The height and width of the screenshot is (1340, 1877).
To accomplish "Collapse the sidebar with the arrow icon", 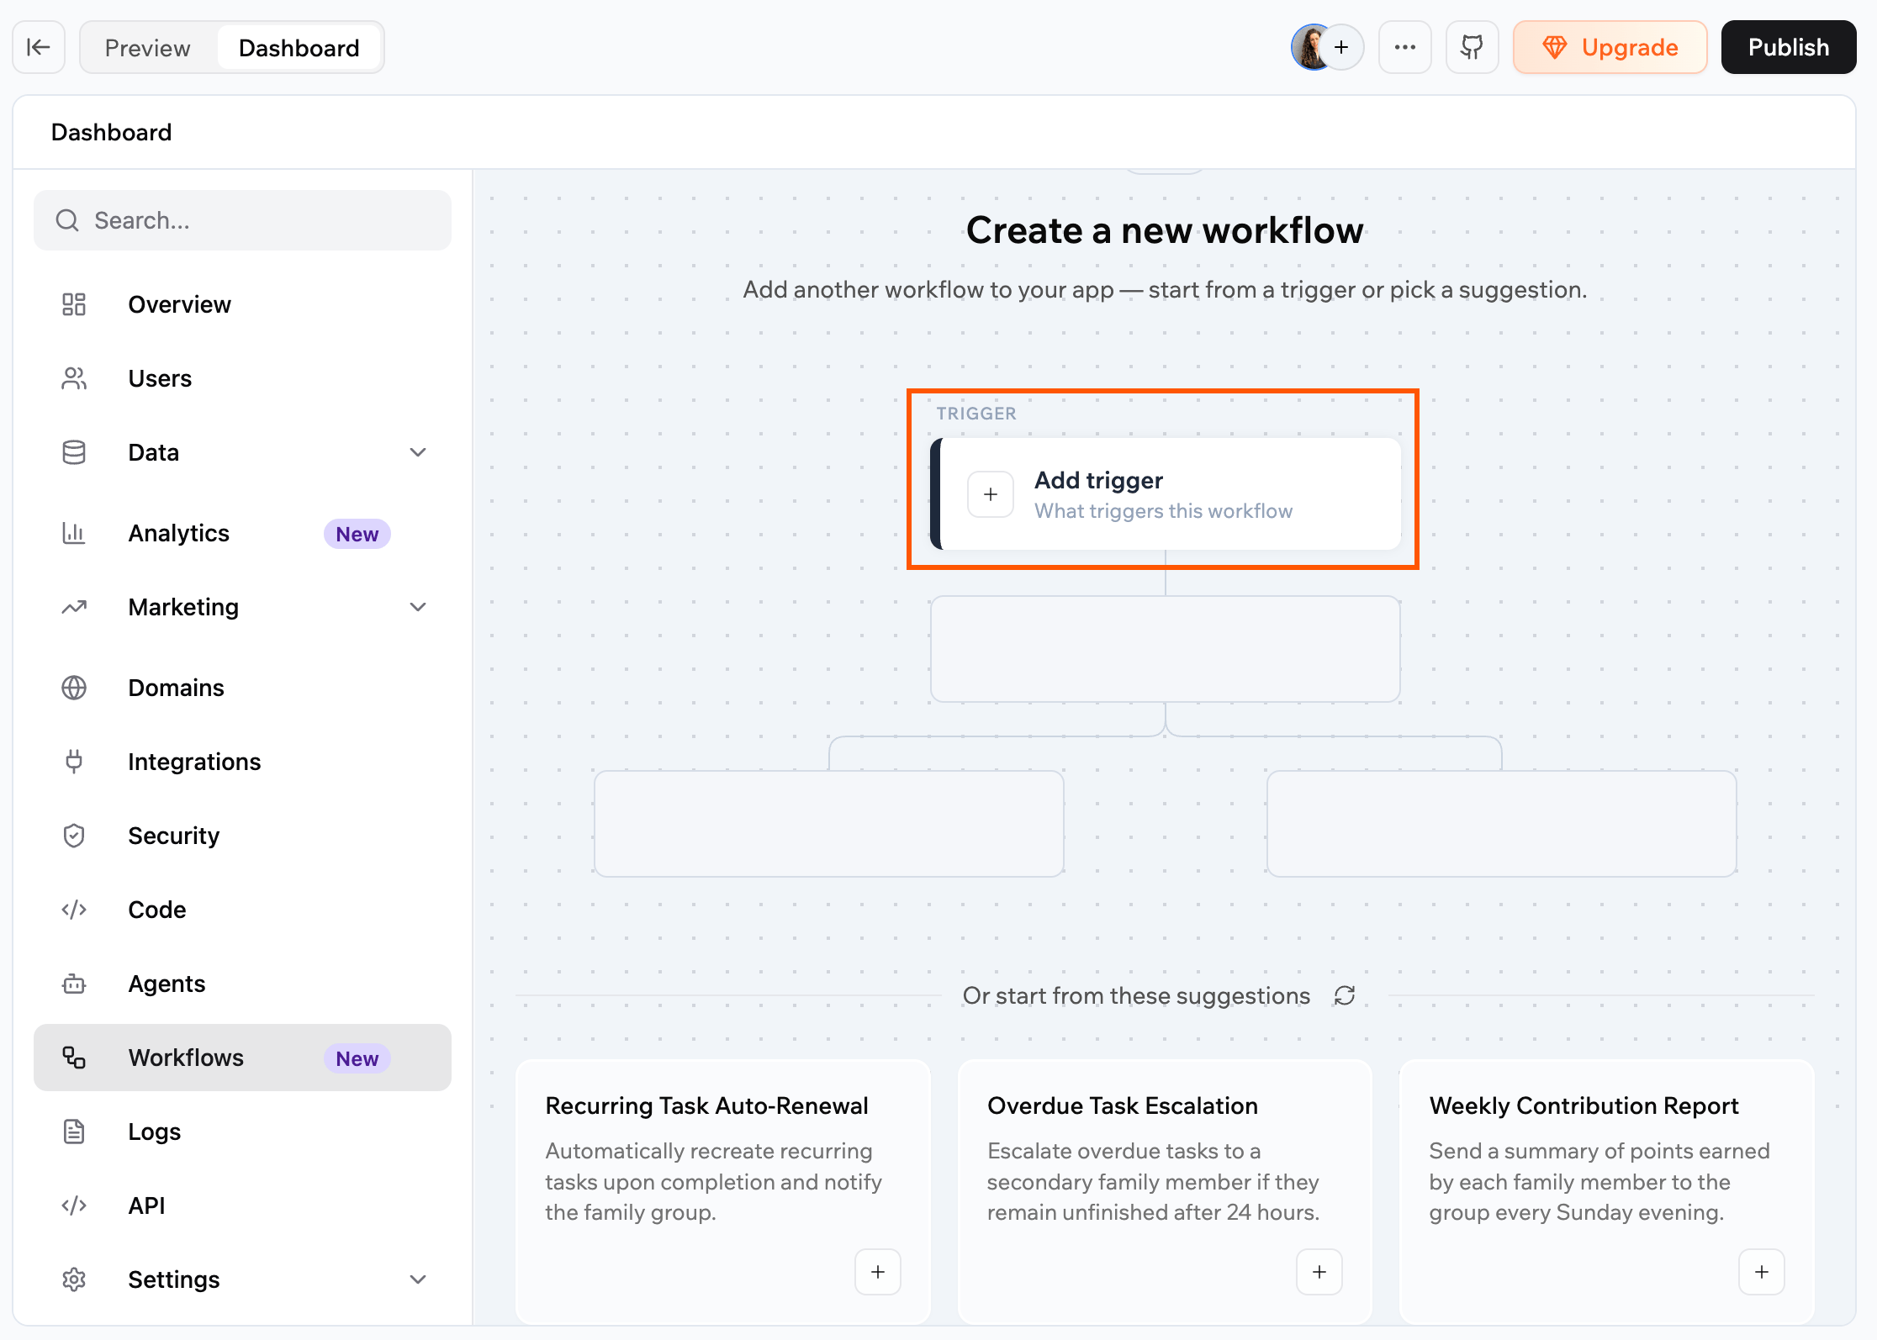I will click(39, 47).
